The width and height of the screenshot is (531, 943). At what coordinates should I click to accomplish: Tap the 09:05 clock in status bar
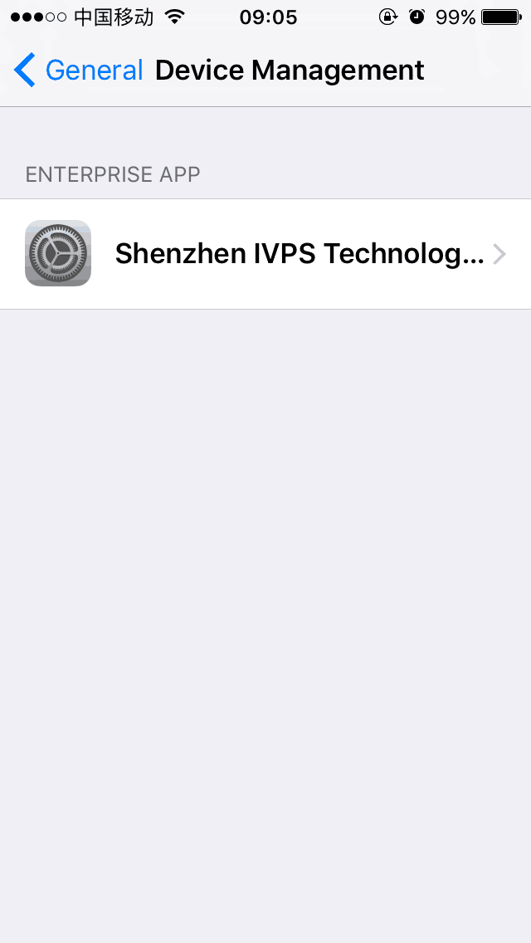pos(268,17)
